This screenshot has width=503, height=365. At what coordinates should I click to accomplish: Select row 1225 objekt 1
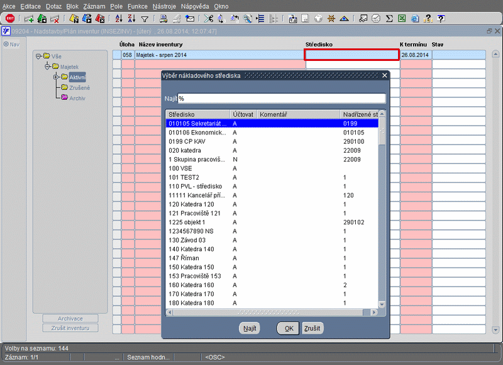272,222
